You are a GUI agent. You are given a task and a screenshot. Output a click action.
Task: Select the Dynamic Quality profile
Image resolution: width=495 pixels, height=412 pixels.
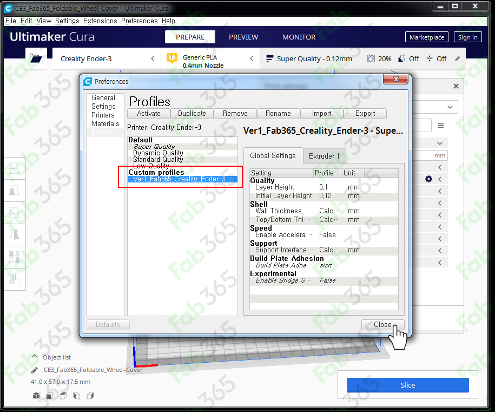click(x=182, y=153)
